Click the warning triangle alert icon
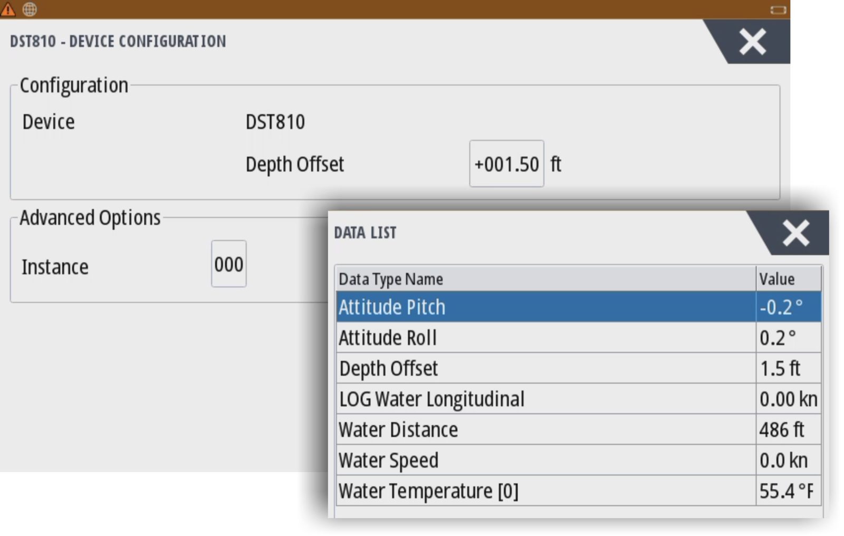 coord(8,9)
